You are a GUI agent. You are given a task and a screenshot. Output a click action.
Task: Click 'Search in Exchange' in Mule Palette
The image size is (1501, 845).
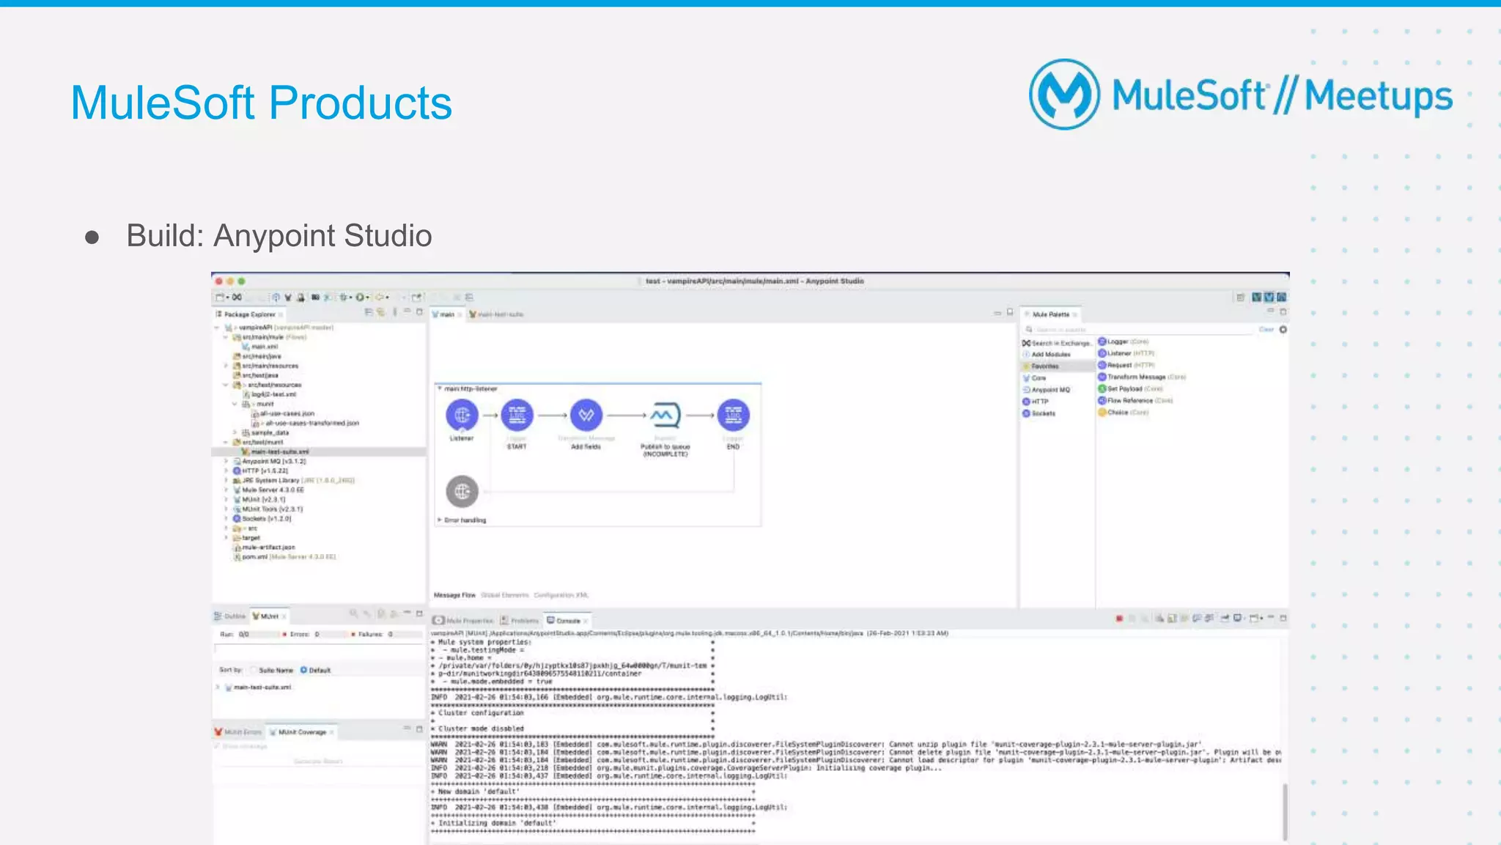click(1057, 343)
